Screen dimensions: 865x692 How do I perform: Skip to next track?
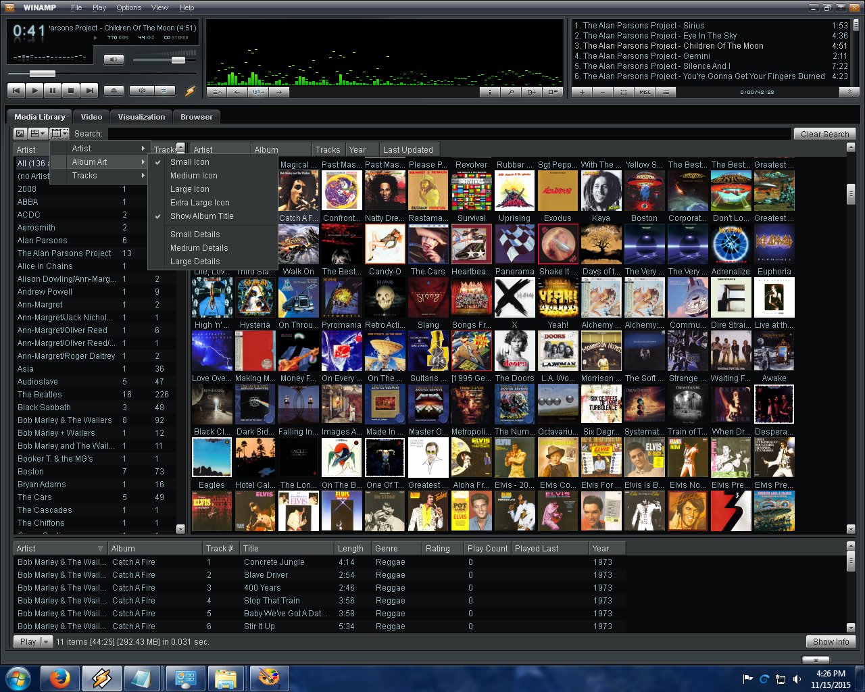pos(89,90)
